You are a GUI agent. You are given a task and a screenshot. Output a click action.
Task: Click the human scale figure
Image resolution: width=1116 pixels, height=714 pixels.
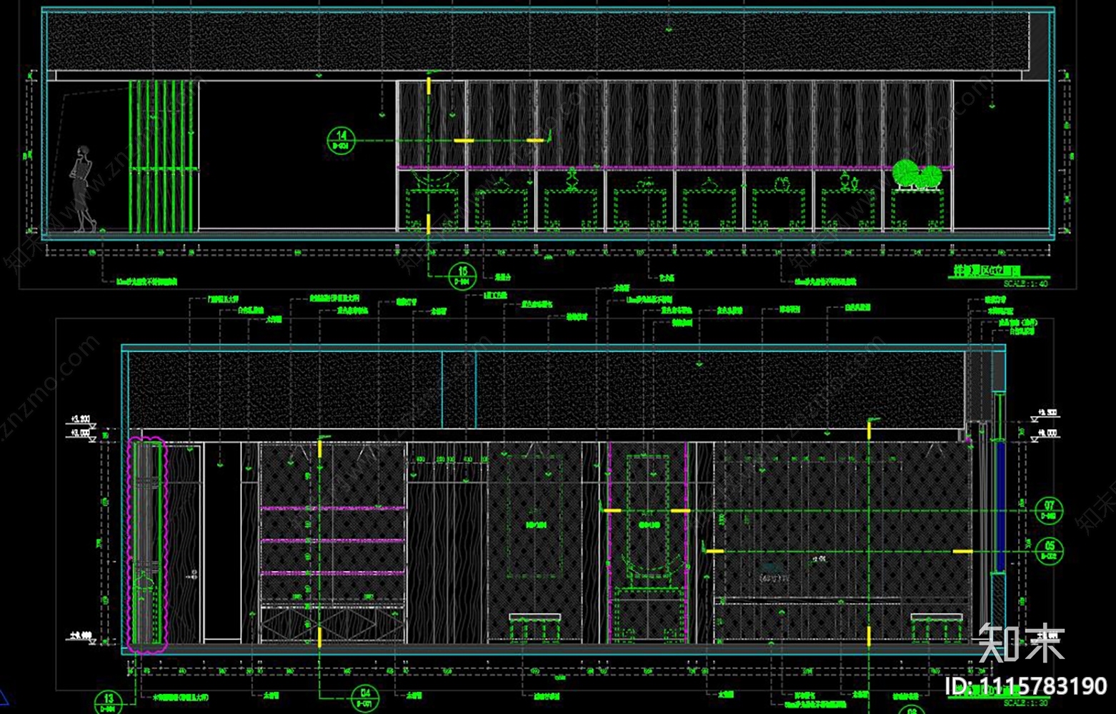82,188
